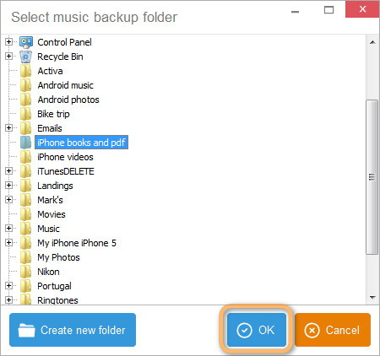Select the Nikon folder name
Screen dimensions: 380x356
(x=48, y=272)
